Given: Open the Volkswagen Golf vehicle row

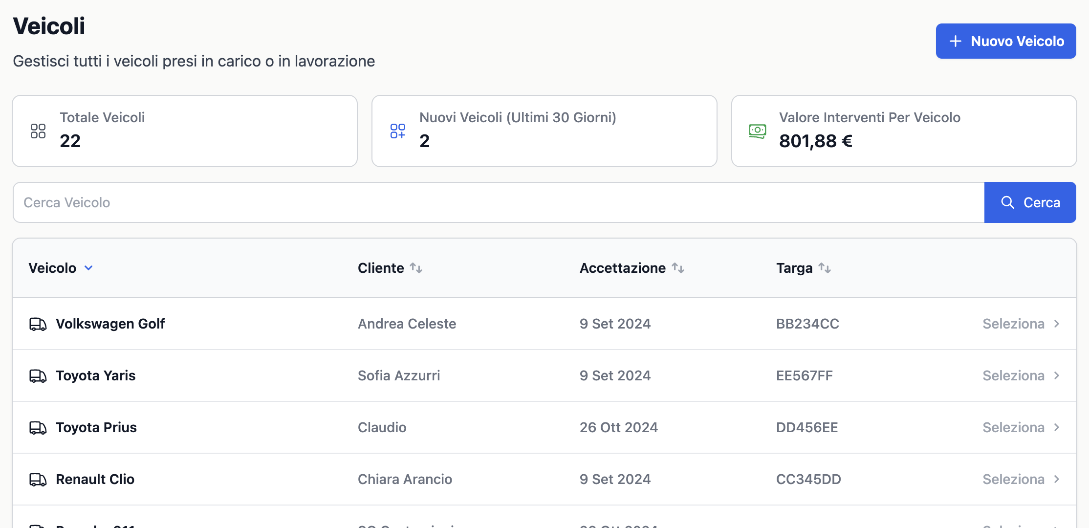Looking at the screenshot, I should click(544, 324).
